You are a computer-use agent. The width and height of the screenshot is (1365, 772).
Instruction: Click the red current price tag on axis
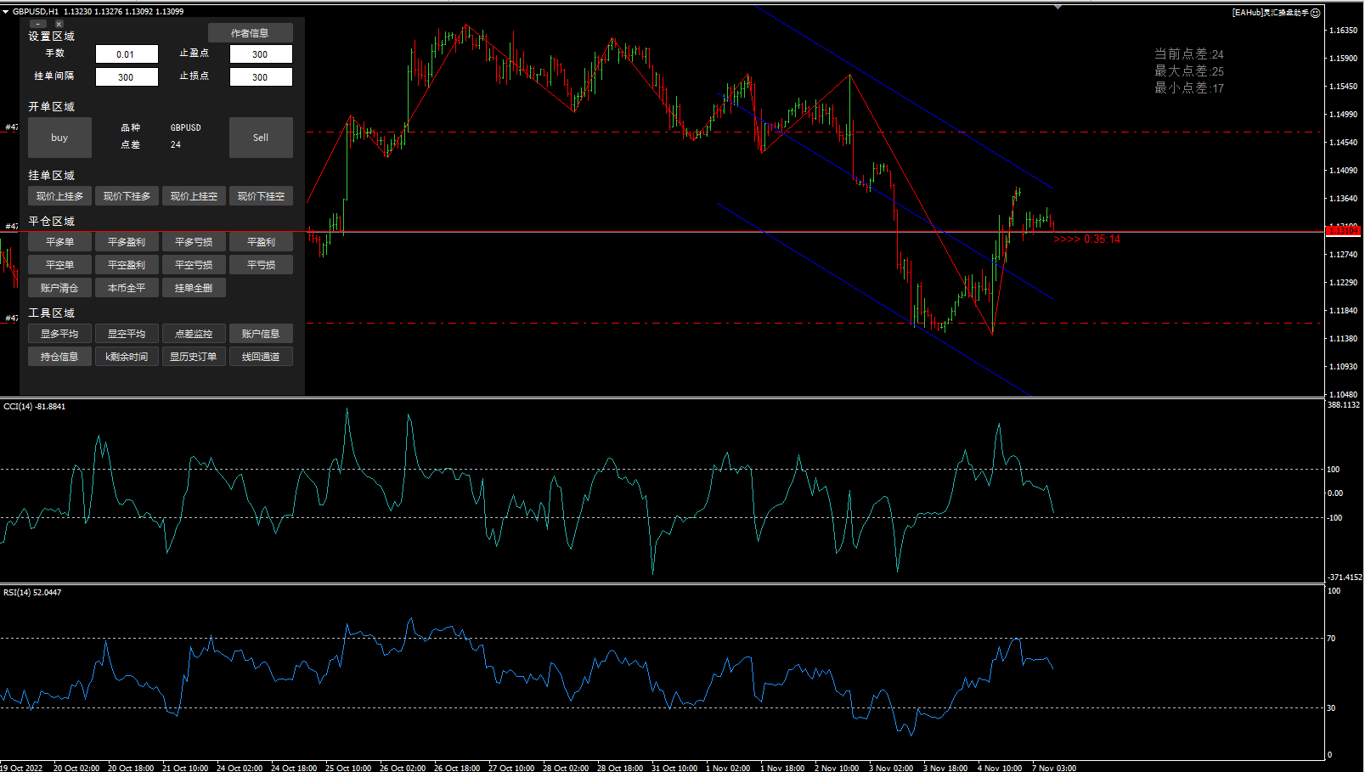point(1343,231)
